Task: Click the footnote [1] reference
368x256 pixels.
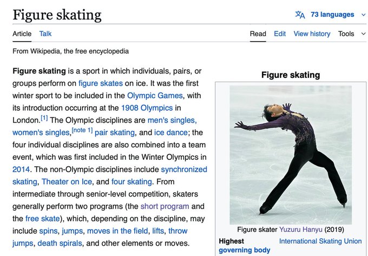Action: click(x=44, y=118)
